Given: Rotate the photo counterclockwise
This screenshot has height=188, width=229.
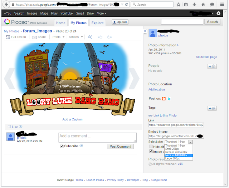Looking at the screenshot, I should [x=100, y=37].
